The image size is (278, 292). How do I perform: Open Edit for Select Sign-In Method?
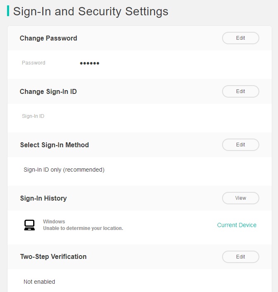(240, 145)
